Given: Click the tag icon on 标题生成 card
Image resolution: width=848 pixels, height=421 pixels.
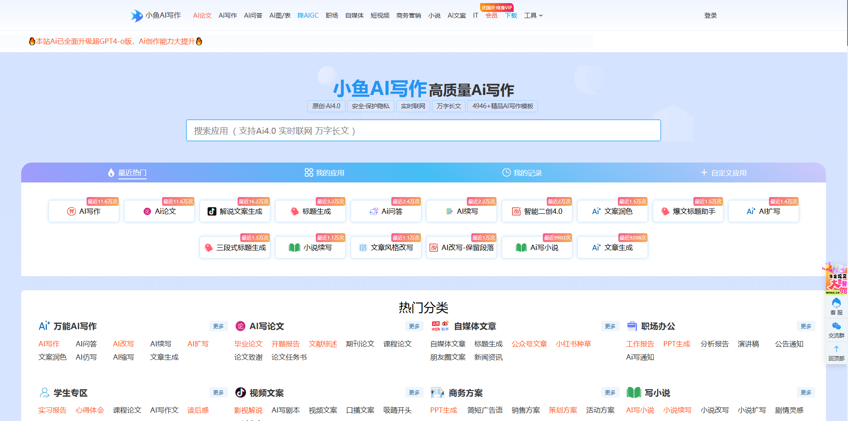Looking at the screenshot, I should [295, 212].
